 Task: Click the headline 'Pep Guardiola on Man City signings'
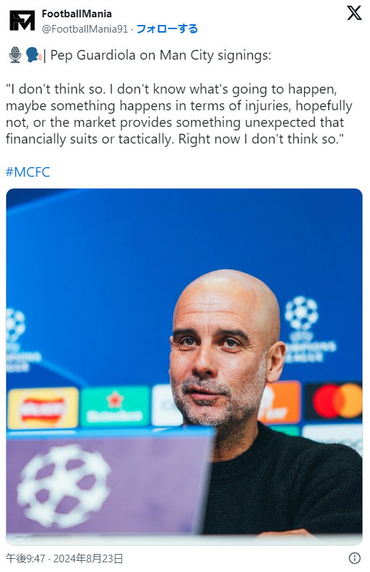(x=160, y=55)
